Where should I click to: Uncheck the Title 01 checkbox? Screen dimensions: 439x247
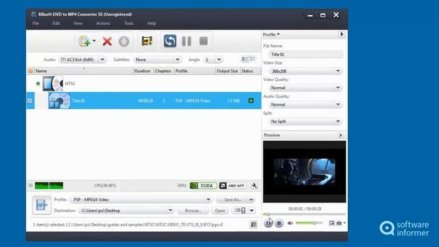coord(29,101)
